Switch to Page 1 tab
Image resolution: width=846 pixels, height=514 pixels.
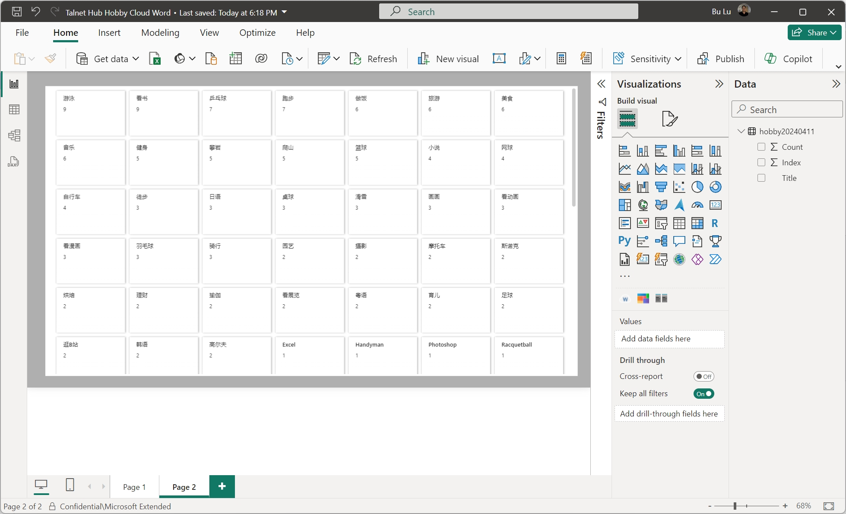(x=134, y=487)
